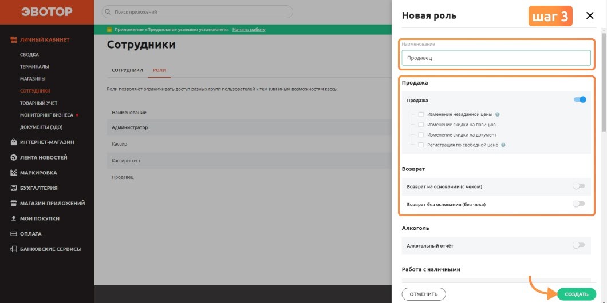Screen dimensions: 607x303
Task: Open the Сотрудники sidebar item
Action: tap(36, 91)
